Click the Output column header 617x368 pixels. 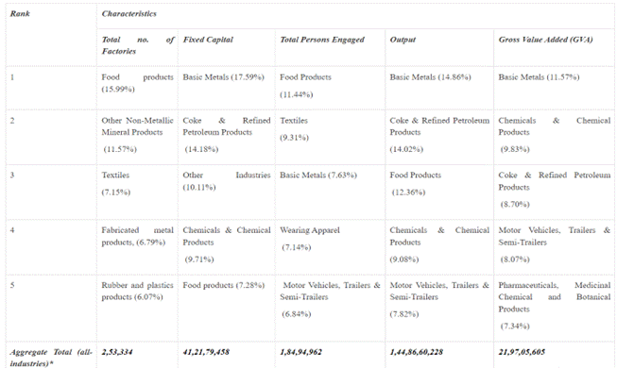pos(403,40)
